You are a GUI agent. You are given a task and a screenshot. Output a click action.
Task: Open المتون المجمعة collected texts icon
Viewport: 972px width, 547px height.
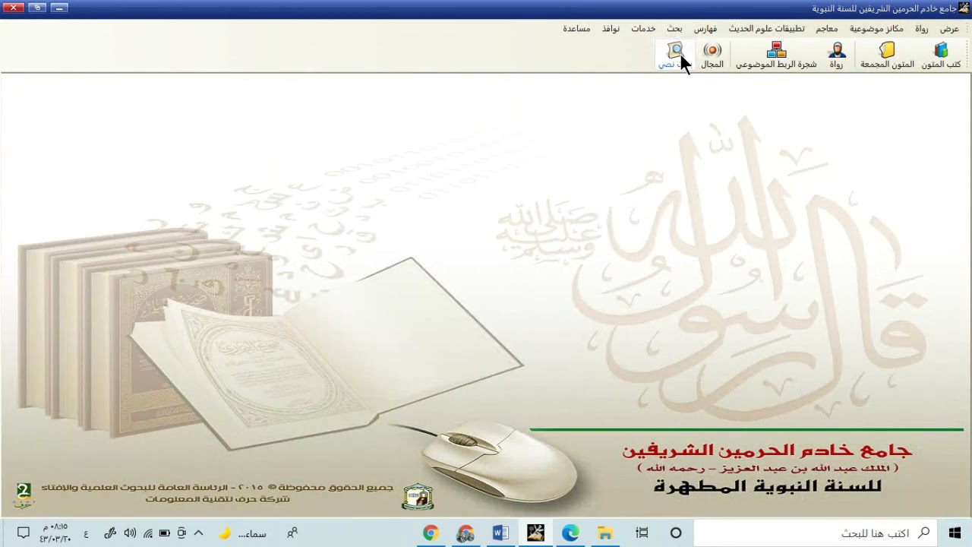coord(887,55)
